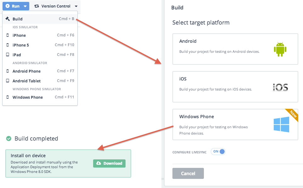Viewport: 303px width, 188px height.
Task: Click the Cancel button
Action: coord(188,173)
